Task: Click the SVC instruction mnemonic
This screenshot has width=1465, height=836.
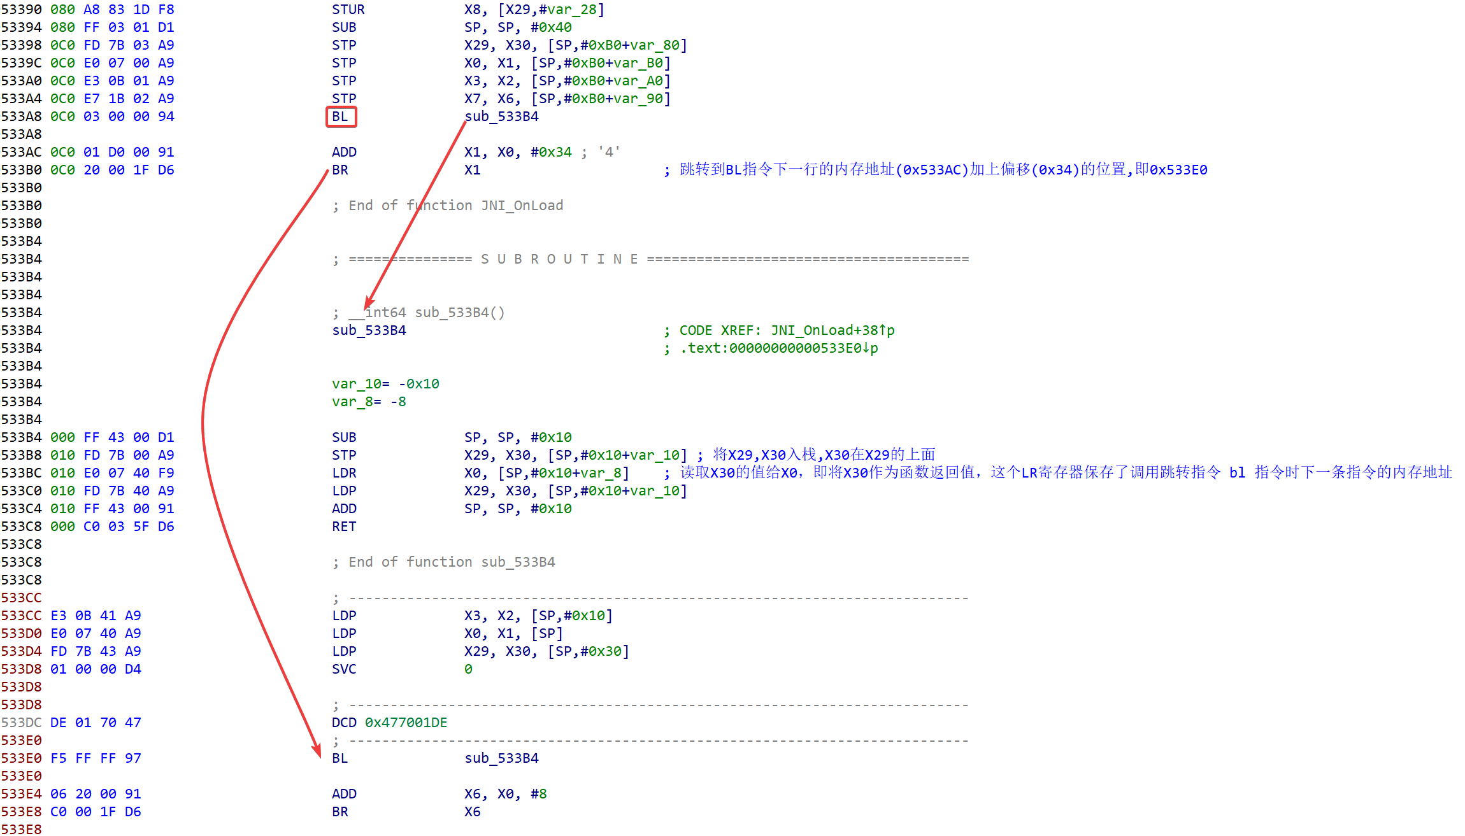Action: [x=344, y=669]
